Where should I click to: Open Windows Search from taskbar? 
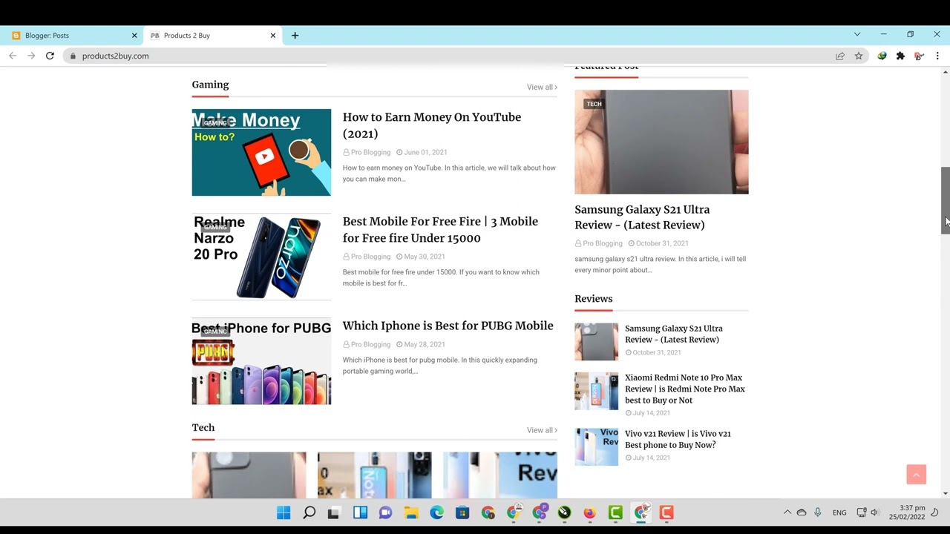[x=309, y=512]
